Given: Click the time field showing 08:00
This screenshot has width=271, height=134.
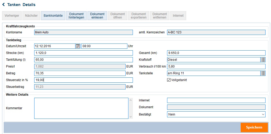Looking at the screenshot, I should (104, 46).
